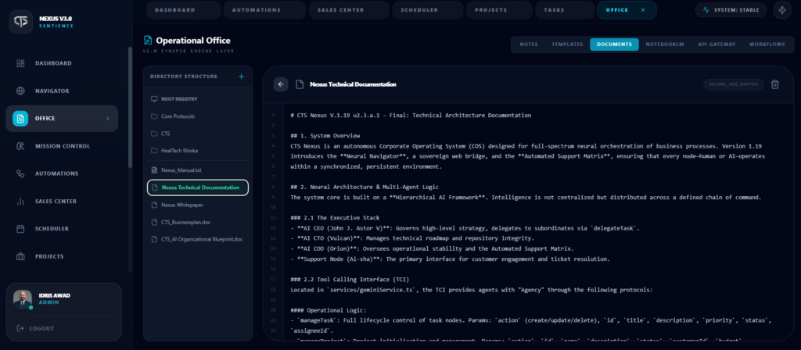Image resolution: width=801 pixels, height=350 pixels.
Task: Click the lightning bolt icon top right
Action: tap(781, 10)
